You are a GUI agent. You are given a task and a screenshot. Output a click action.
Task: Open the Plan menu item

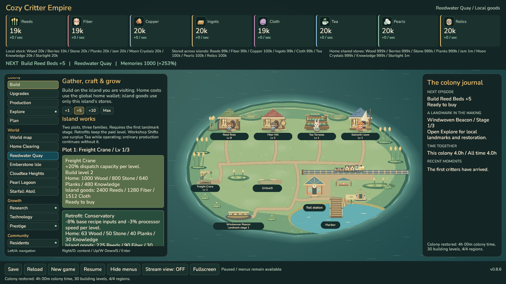click(33, 121)
